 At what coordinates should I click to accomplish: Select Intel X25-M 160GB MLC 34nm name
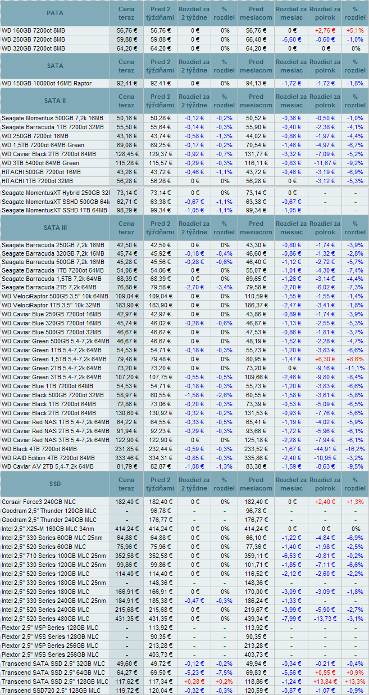tap(49, 529)
